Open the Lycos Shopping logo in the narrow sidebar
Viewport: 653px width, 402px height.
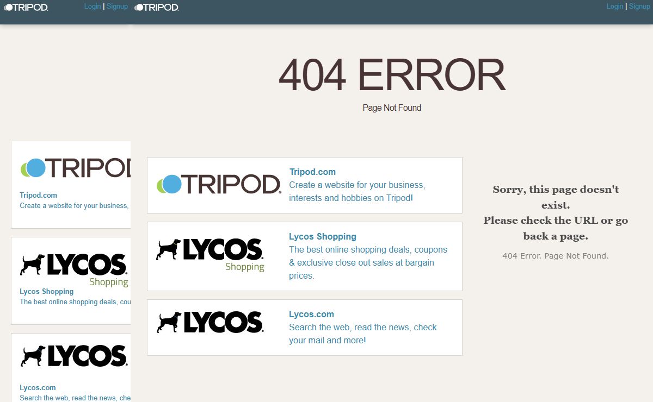coord(74,269)
